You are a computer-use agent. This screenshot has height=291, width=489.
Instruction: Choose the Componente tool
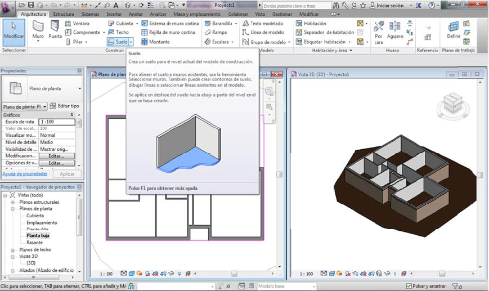(83, 32)
